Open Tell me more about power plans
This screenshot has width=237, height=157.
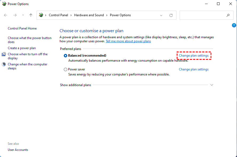click(128, 41)
